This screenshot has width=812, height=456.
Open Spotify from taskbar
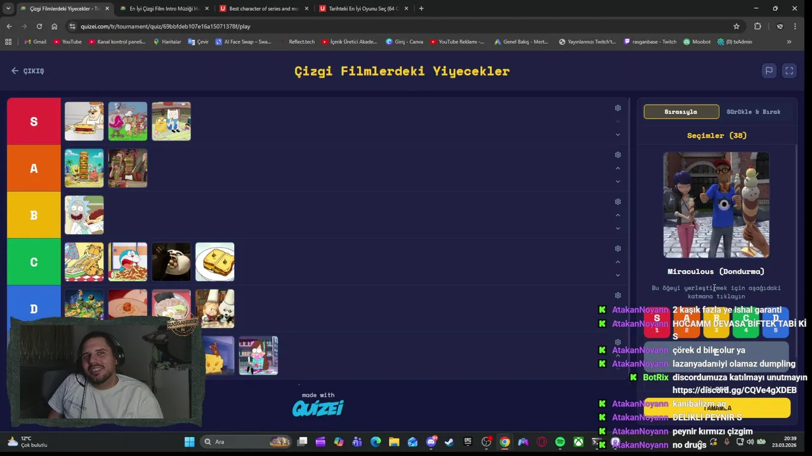point(560,442)
